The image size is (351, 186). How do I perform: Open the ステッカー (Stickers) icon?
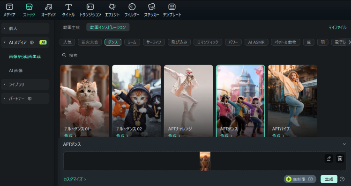[152, 7]
